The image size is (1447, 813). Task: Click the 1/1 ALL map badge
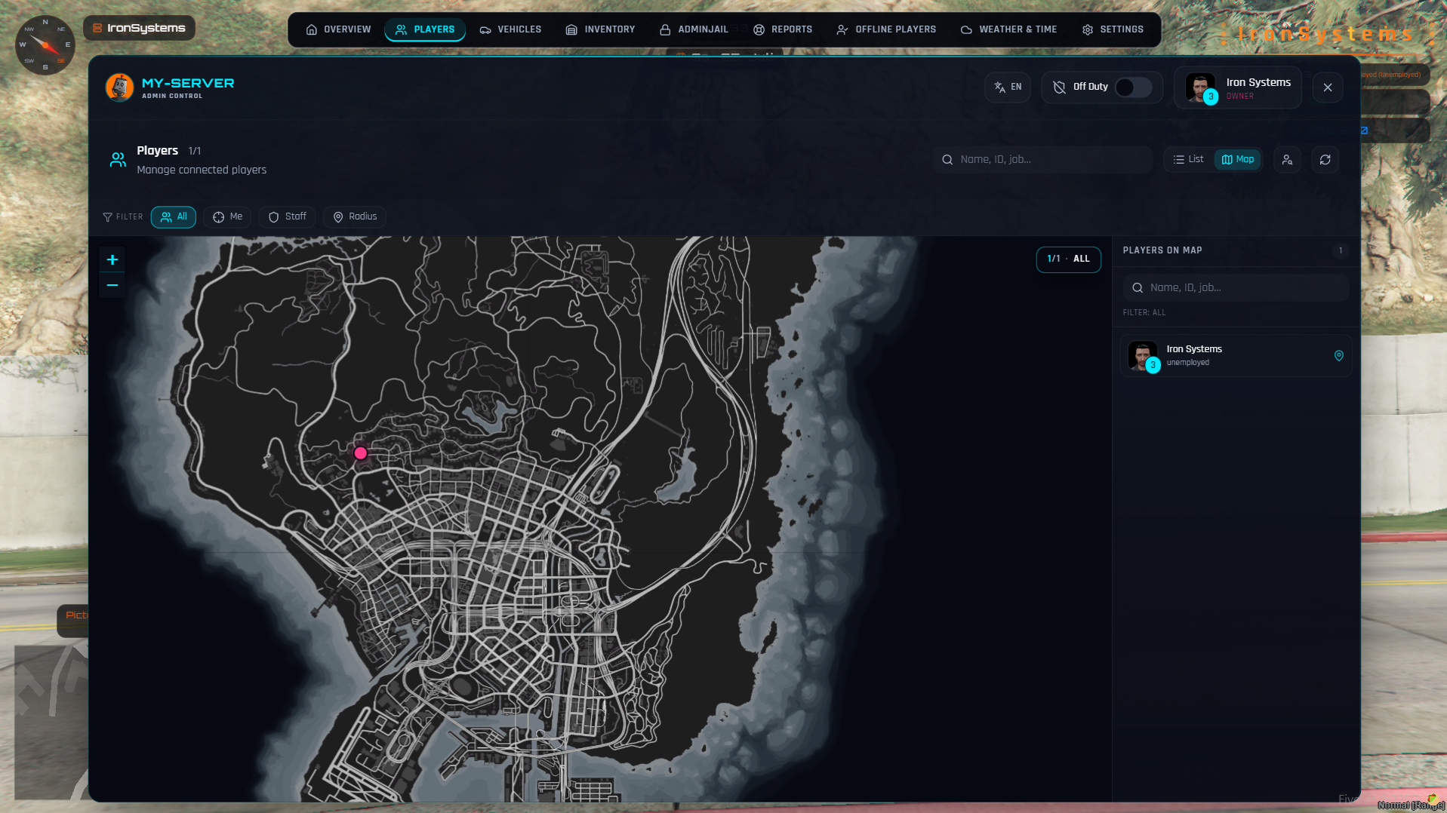point(1069,259)
